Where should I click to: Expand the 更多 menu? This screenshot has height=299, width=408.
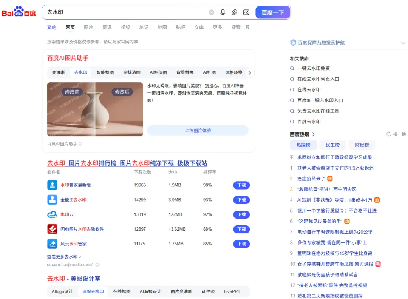point(218,27)
